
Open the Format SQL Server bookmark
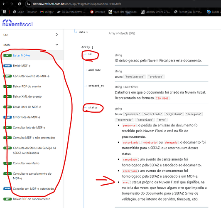pos(188,12)
